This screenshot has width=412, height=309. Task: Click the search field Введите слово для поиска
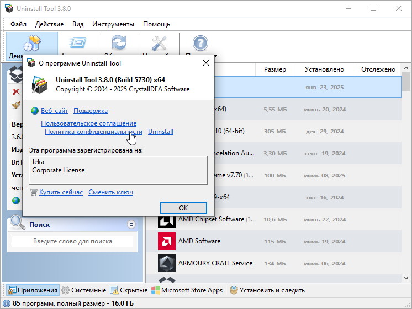click(72, 241)
